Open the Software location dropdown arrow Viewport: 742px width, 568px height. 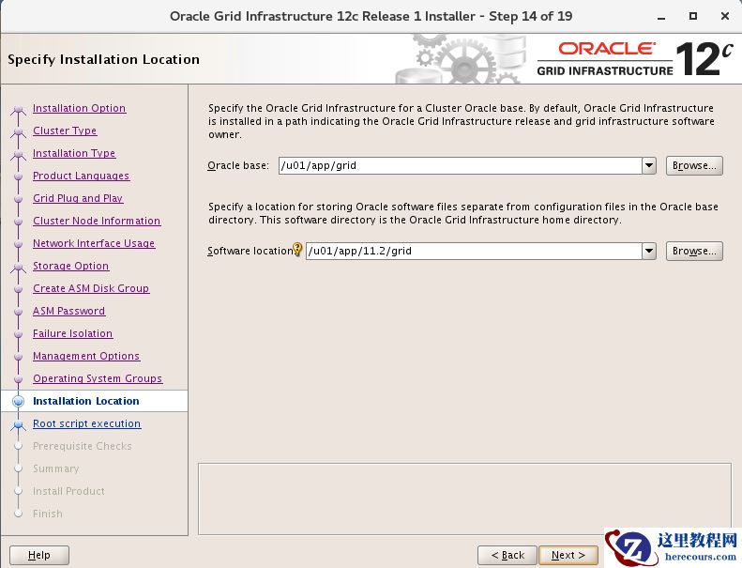pos(649,251)
